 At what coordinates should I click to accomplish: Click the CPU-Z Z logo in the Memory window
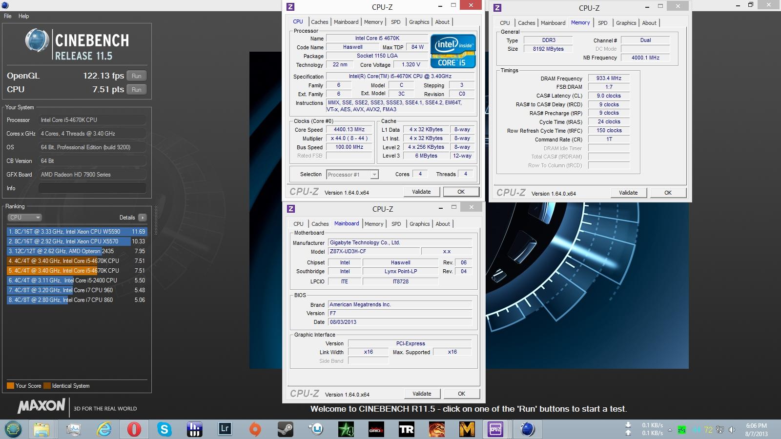coord(497,7)
